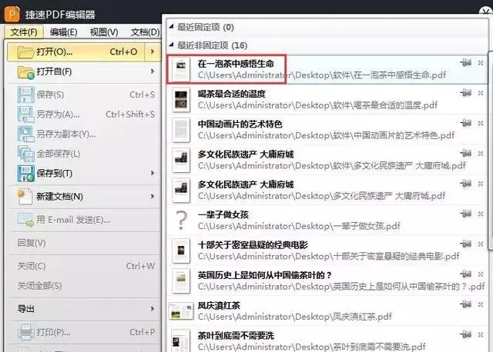The image size is (493, 352).
Task: Pin the 一辈子做女孩 recent file
Action: pos(466,214)
